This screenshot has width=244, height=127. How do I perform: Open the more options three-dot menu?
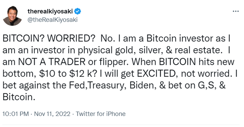(x=236, y=11)
